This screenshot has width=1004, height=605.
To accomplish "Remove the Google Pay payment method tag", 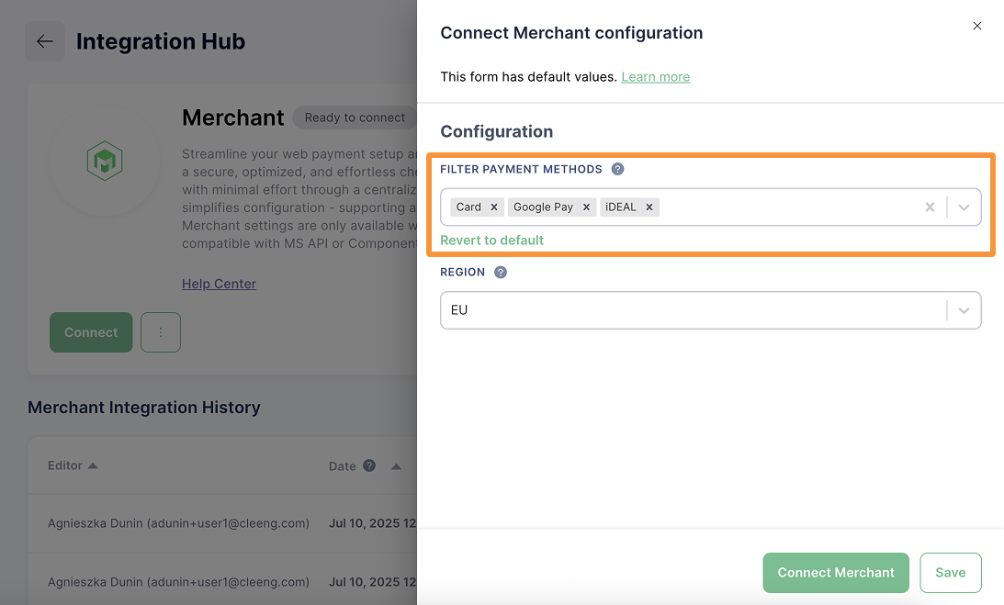I will [586, 207].
